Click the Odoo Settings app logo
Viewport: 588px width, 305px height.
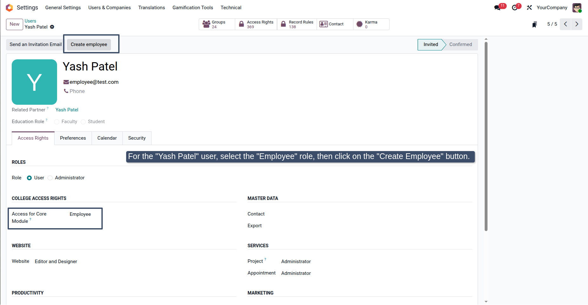(9, 8)
